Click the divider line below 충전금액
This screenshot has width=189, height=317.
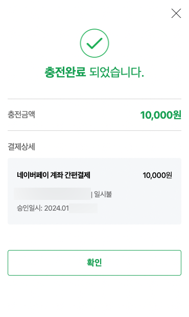pyautogui.click(x=94, y=130)
